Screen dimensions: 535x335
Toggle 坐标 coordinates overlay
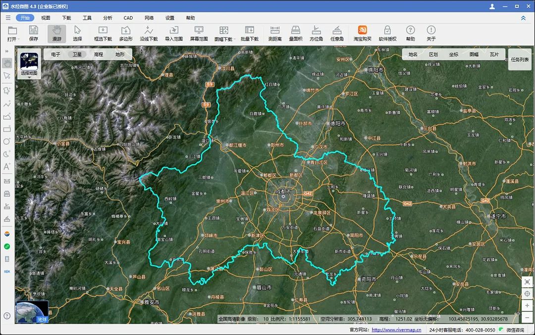pos(453,54)
